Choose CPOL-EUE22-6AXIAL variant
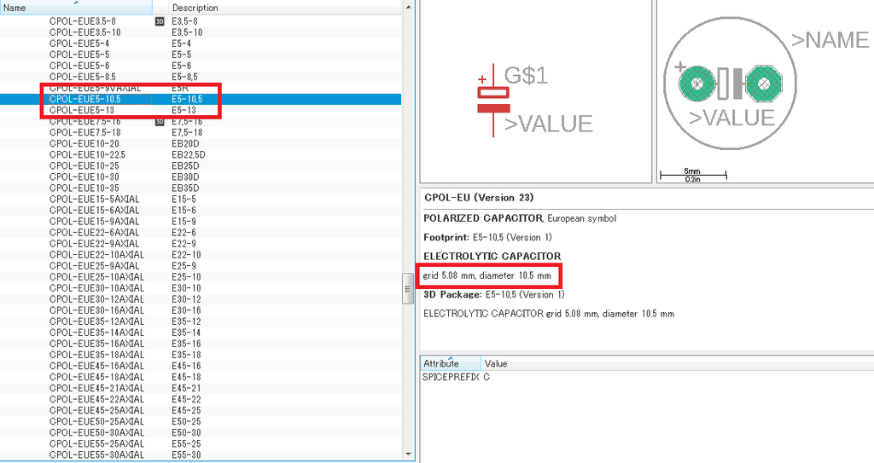Image resolution: width=874 pixels, height=463 pixels. pyautogui.click(x=94, y=233)
